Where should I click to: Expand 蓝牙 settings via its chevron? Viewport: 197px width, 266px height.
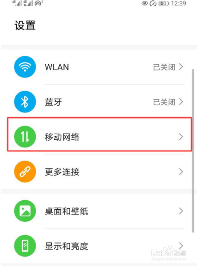pos(181,102)
